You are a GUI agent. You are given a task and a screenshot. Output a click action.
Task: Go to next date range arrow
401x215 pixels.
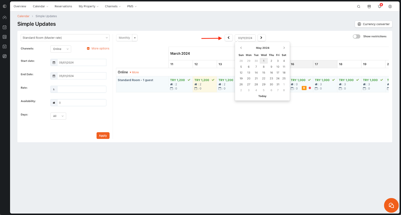click(261, 38)
